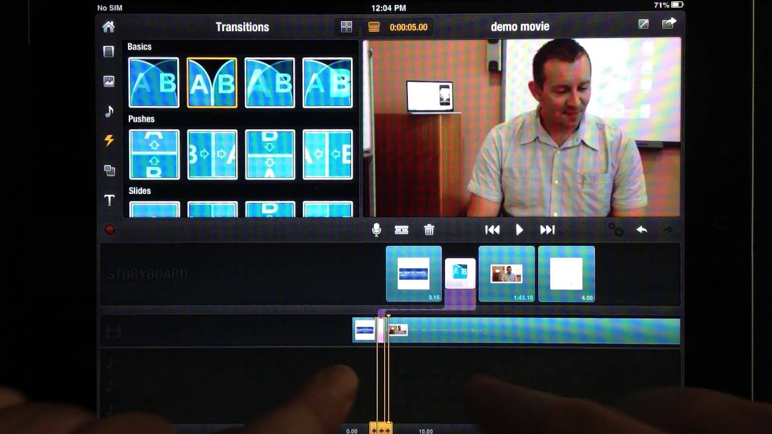This screenshot has height=434, width=772.
Task: Click the video track film icon
Action: (x=113, y=331)
